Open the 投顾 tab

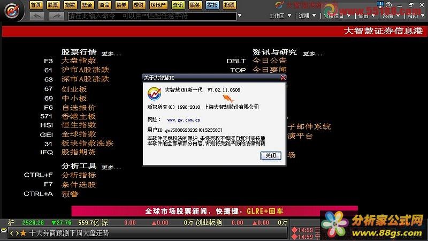230,5
